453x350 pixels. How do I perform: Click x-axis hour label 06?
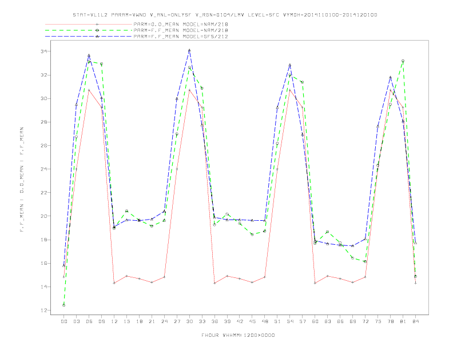pyautogui.click(x=89, y=321)
